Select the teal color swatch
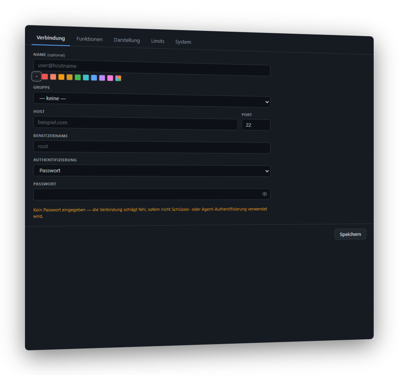 tap(86, 77)
